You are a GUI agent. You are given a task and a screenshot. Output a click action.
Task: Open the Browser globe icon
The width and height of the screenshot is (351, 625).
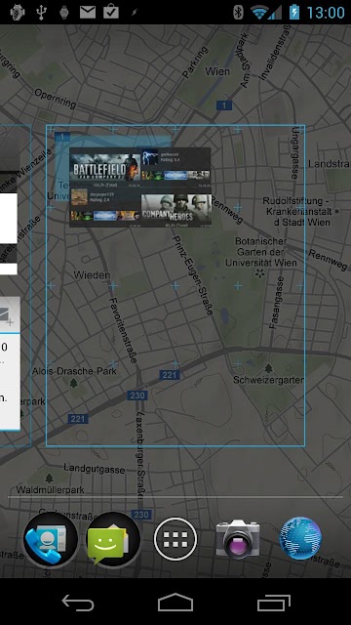pyautogui.click(x=300, y=538)
